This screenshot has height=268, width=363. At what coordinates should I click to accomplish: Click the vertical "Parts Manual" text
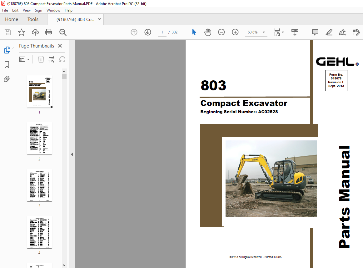click(x=345, y=197)
